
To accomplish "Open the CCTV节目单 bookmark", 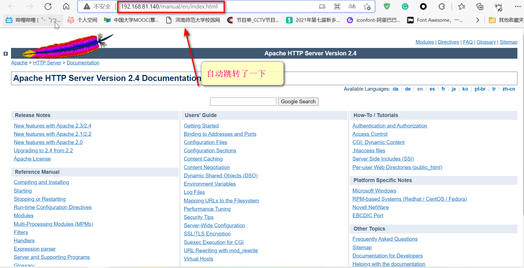I will pyautogui.click(x=253, y=20).
